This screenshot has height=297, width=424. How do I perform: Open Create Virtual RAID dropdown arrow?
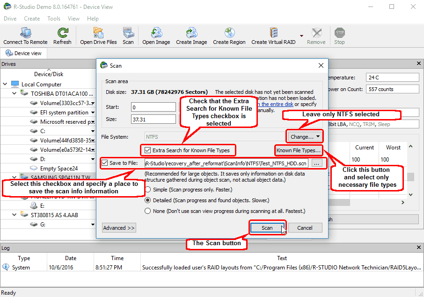(x=301, y=36)
